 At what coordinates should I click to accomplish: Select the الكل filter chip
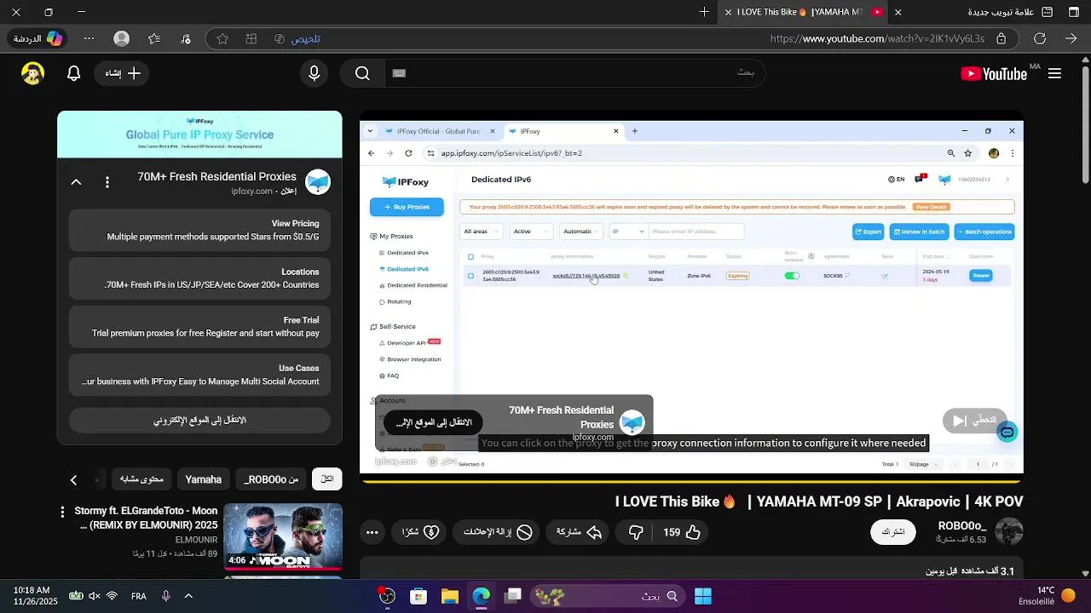[x=326, y=479]
